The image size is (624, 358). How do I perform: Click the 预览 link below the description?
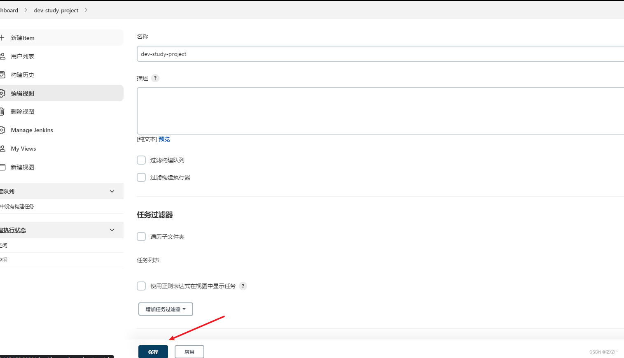[164, 139]
